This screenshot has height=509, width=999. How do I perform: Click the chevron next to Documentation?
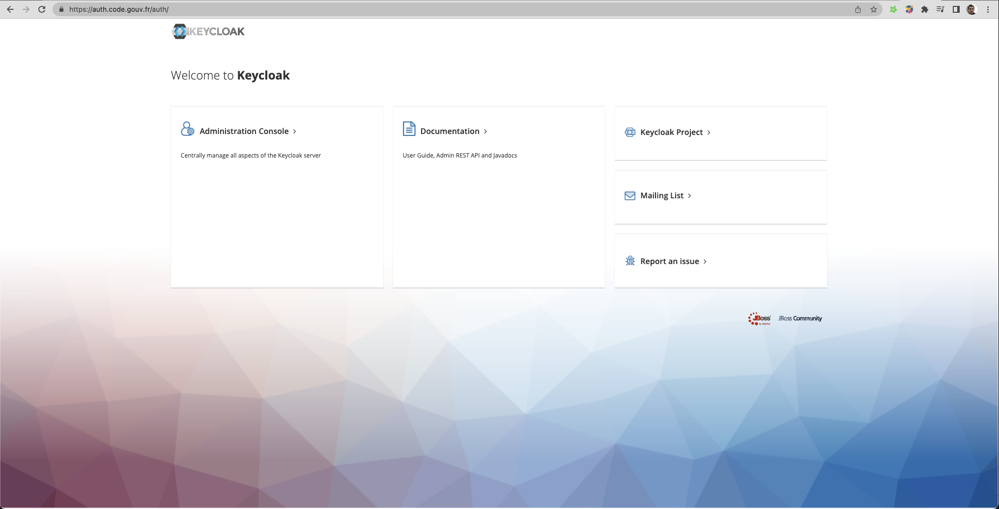click(485, 132)
